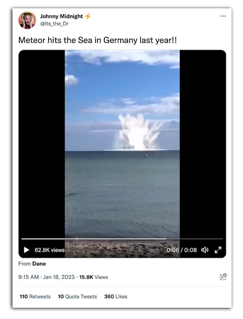Open the Johnny Midnight display name link
243x319 pixels.
[x=61, y=16]
